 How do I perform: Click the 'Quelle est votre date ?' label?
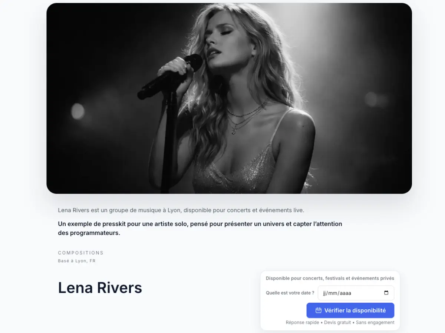290,293
